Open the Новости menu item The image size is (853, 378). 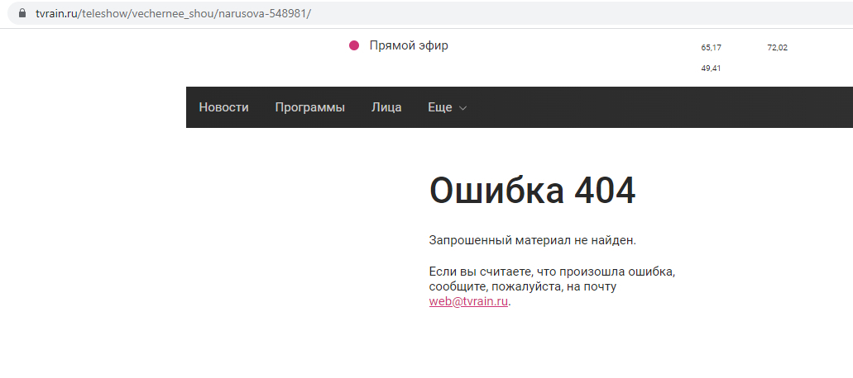coord(223,107)
